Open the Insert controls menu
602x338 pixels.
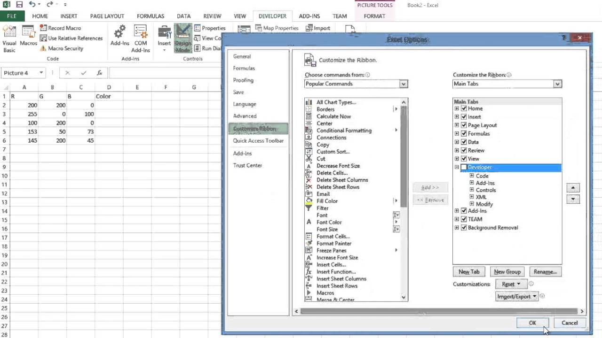(x=164, y=38)
